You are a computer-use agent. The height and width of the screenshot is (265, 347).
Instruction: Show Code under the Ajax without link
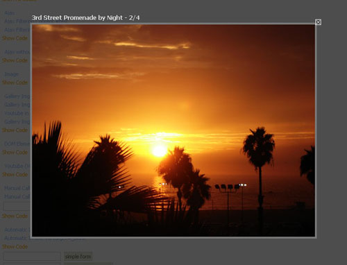(x=15, y=60)
